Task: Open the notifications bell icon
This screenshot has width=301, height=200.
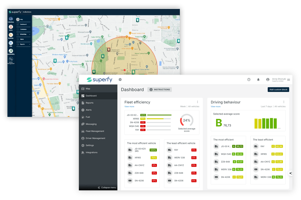Action: [x=258, y=79]
